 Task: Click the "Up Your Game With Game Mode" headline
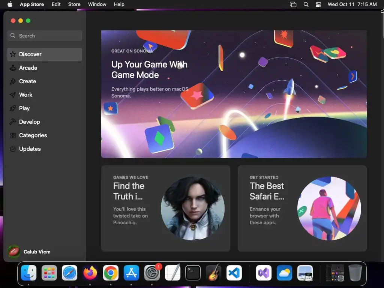[149, 69]
